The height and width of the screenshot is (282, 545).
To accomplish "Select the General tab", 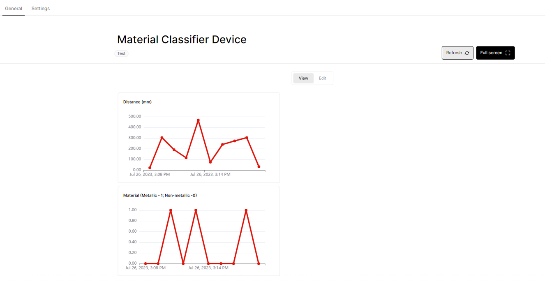I will [14, 8].
